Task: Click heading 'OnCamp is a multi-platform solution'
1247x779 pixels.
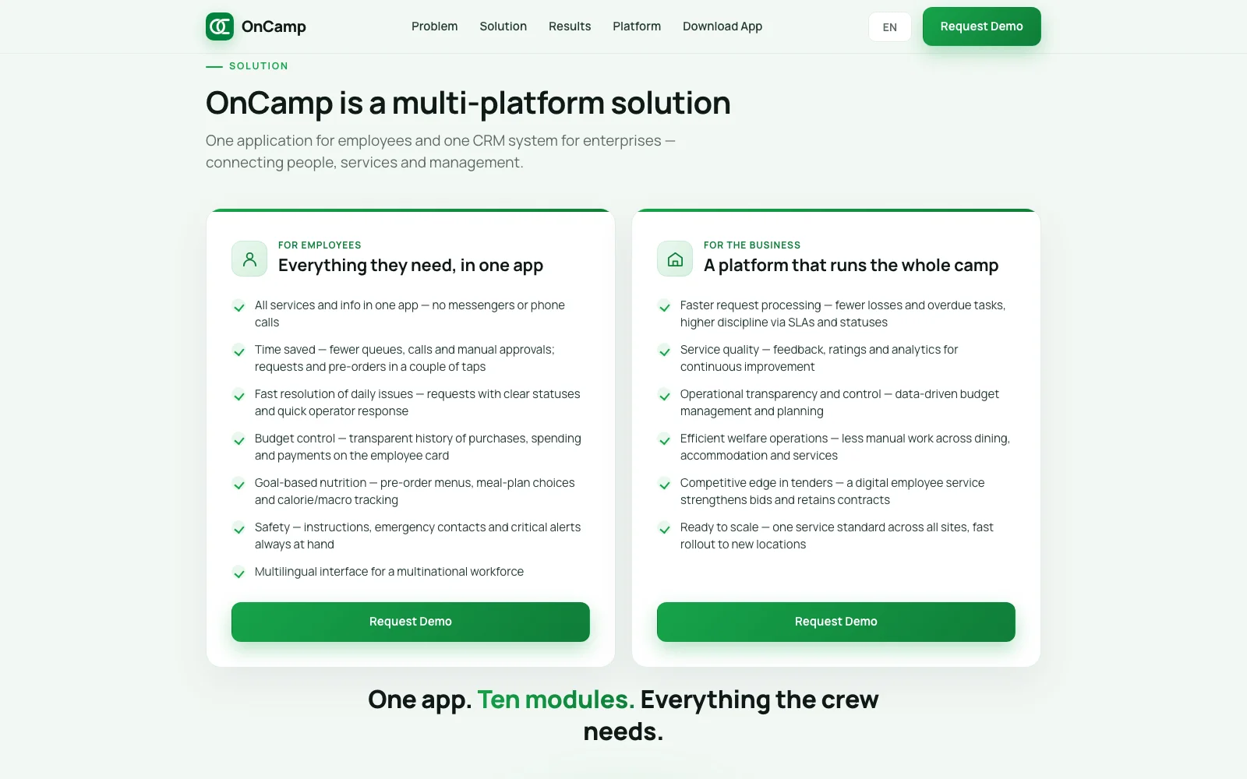Action: pos(468,103)
